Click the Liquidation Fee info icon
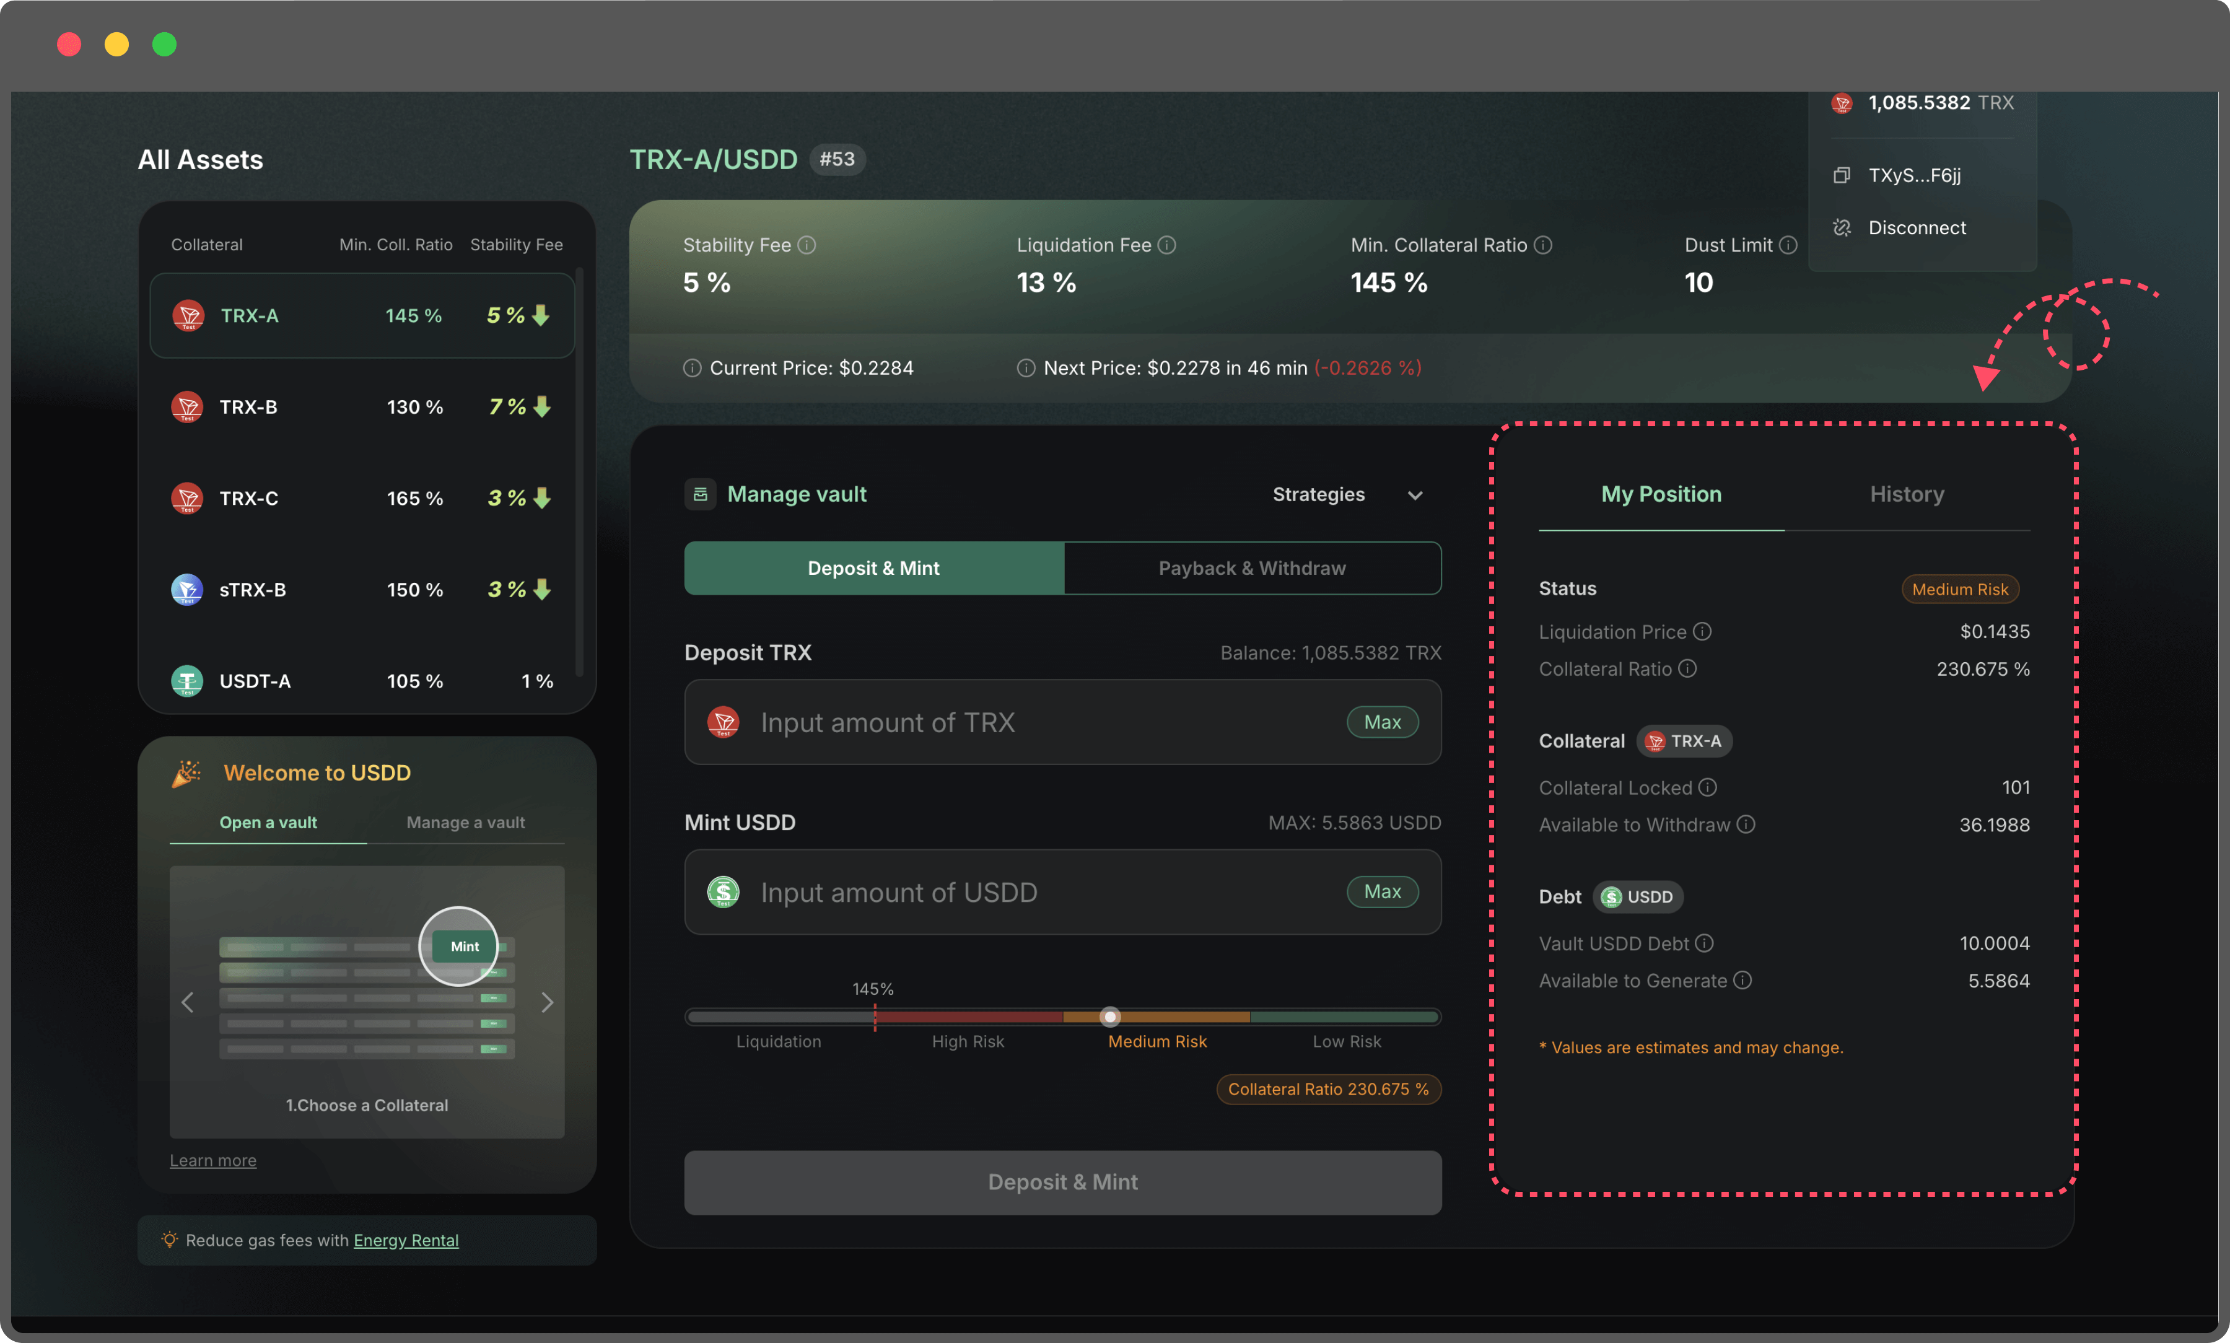Screen dimensions: 2230x1343 coord(1167,245)
